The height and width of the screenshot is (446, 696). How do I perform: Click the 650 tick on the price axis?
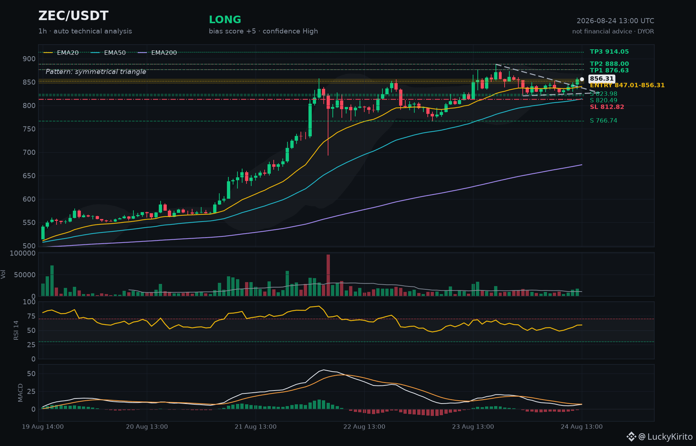tap(29, 176)
